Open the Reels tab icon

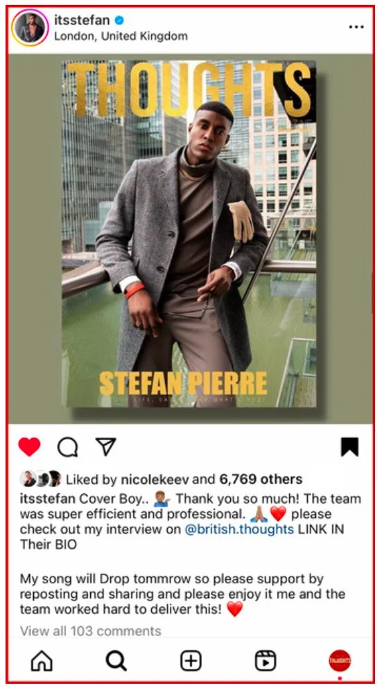point(266,661)
